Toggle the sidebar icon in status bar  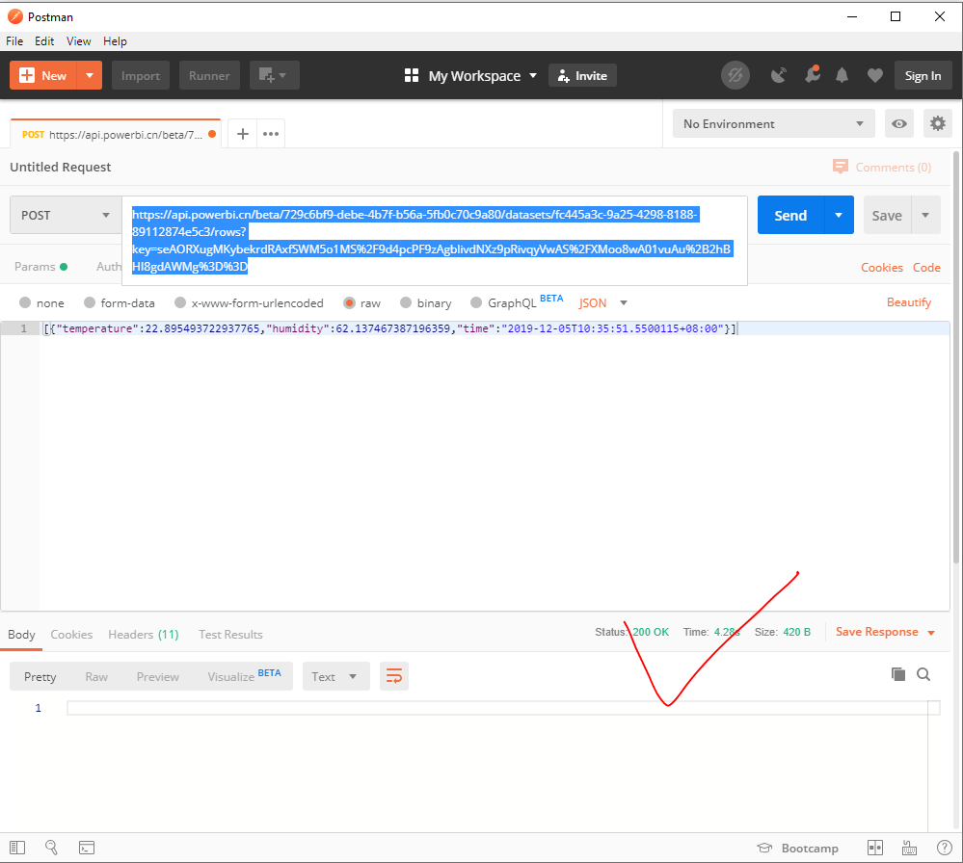[17, 848]
